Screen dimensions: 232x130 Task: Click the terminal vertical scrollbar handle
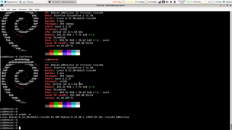tap(231, 126)
